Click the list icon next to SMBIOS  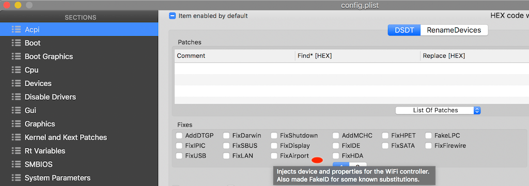pos(16,164)
